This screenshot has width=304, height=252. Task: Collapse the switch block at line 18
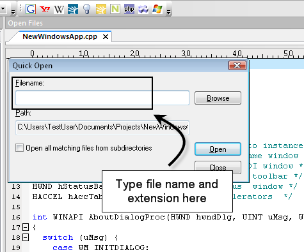[x=26, y=237]
